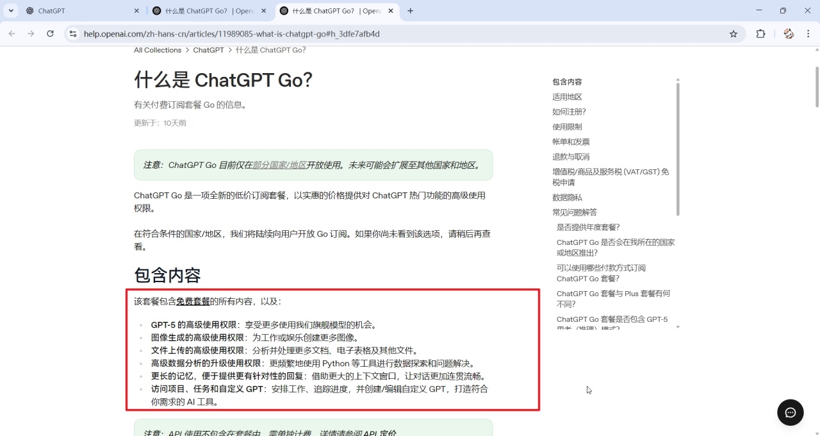Follow the 部分国家/地区 link in notice

tap(279, 165)
